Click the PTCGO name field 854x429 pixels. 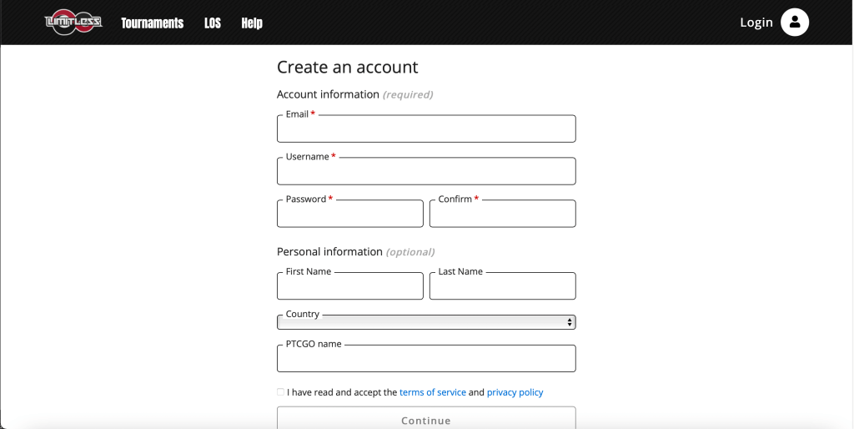(x=426, y=360)
